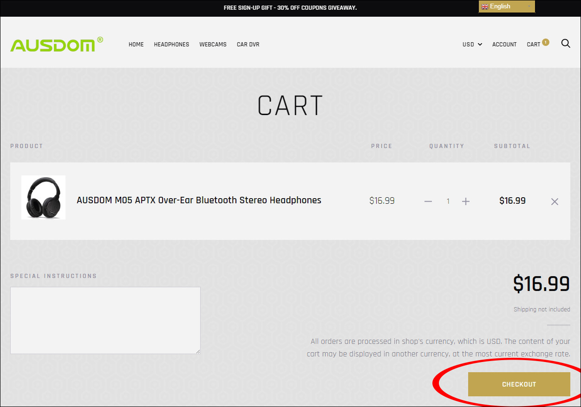
Task: Click the QUANTITY column header
Action: coord(447,146)
